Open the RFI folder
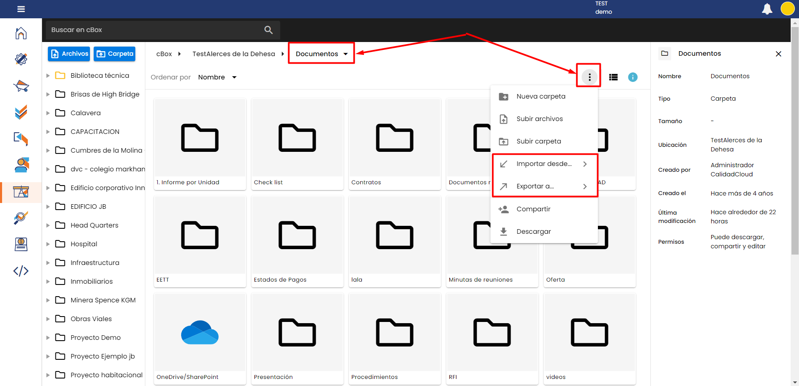 492,339
